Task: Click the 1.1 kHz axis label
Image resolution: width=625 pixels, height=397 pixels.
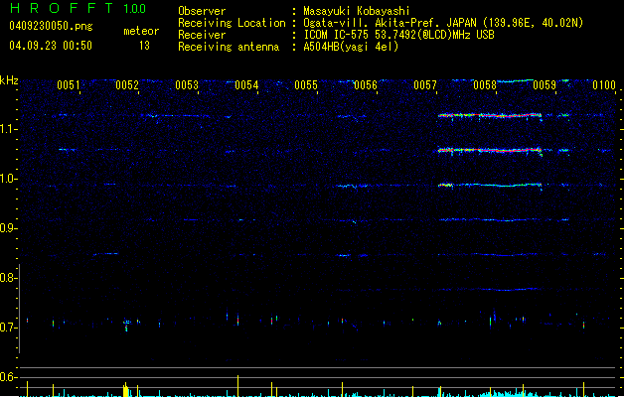Action: (x=8, y=129)
